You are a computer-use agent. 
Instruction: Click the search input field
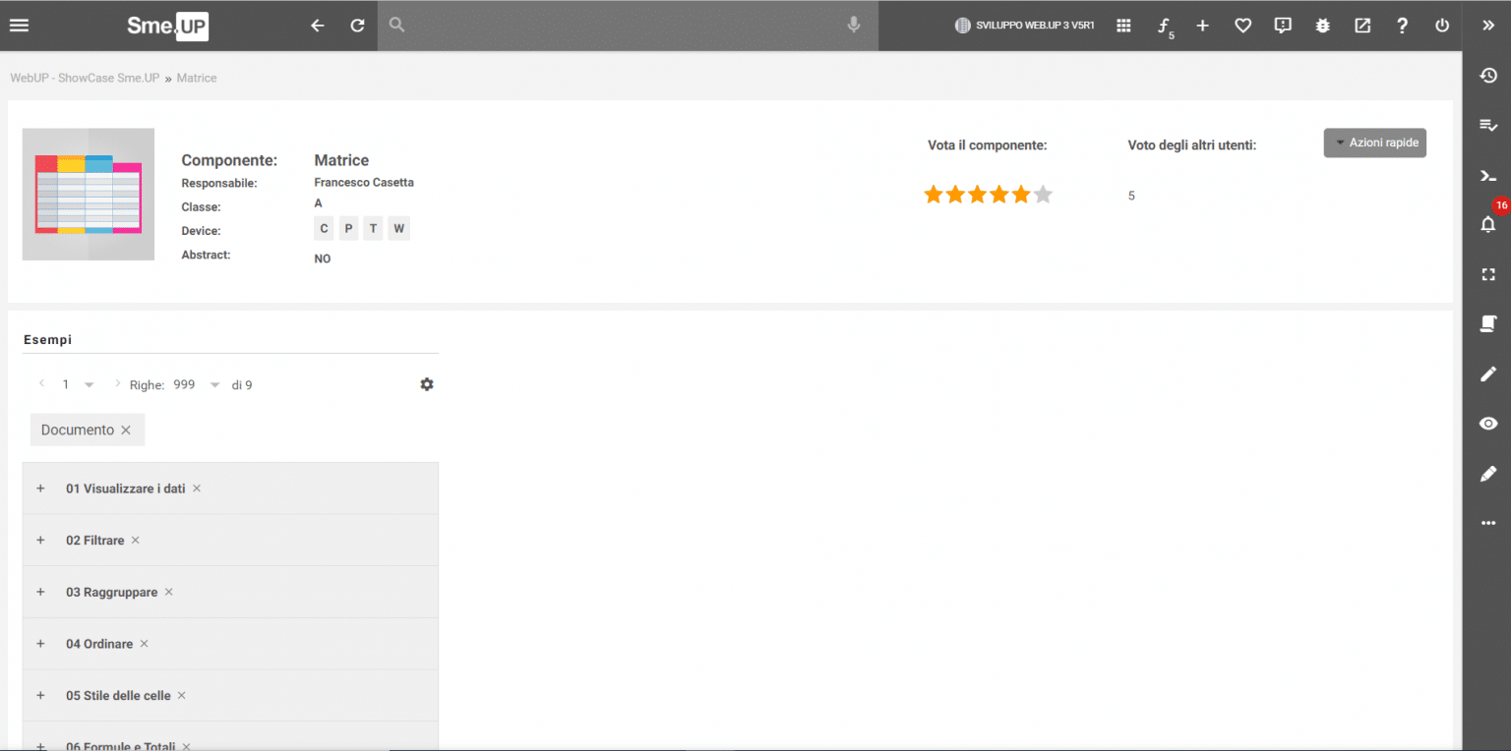coord(627,26)
